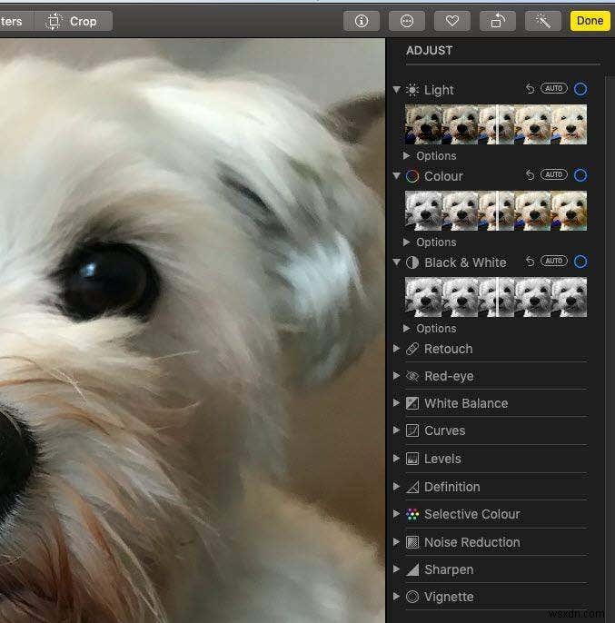The width and height of the screenshot is (615, 623).
Task: Expand the Red-eye section triangle
Action: click(x=396, y=375)
